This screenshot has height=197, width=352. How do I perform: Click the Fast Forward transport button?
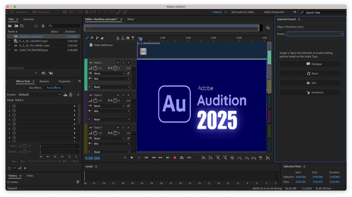[x=161, y=158]
